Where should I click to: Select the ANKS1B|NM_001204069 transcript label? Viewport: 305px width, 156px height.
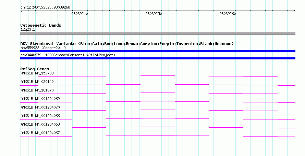(40, 99)
